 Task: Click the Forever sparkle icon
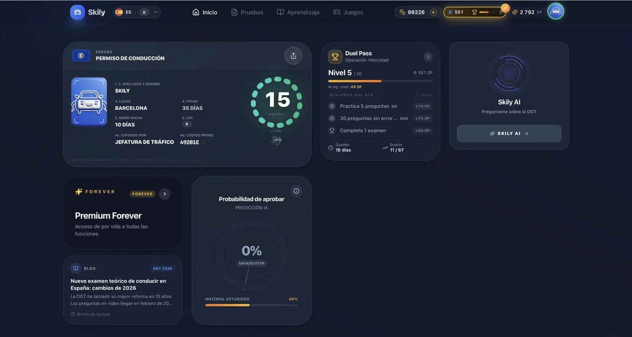tap(79, 192)
